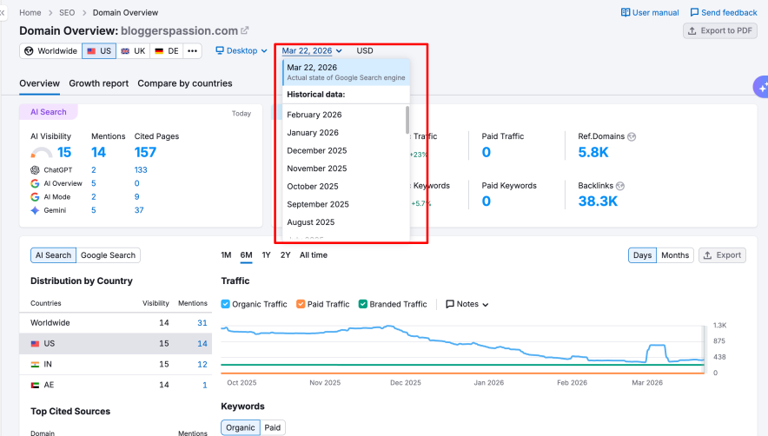
Task: Click the Backlinks info icon
Action: click(620, 186)
